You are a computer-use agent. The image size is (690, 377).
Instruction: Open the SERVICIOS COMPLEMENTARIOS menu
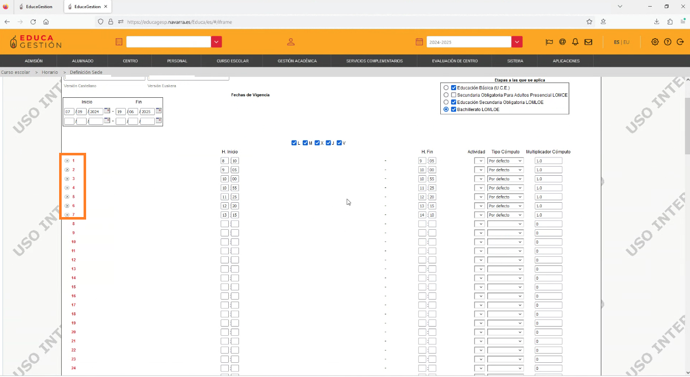375,61
